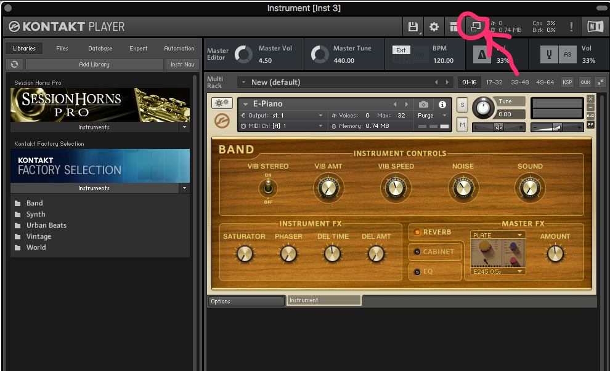Switch to the Automation tab
The width and height of the screenshot is (610, 371).
click(x=179, y=48)
